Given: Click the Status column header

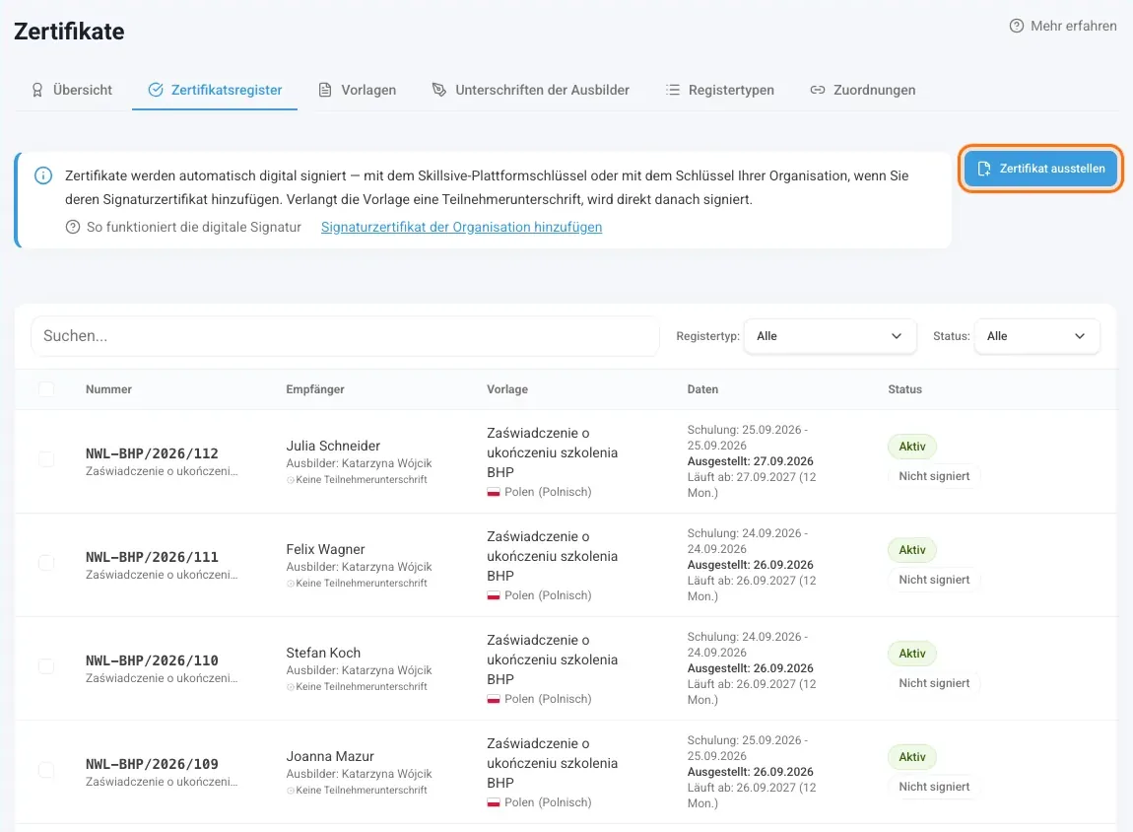Looking at the screenshot, I should 904,389.
